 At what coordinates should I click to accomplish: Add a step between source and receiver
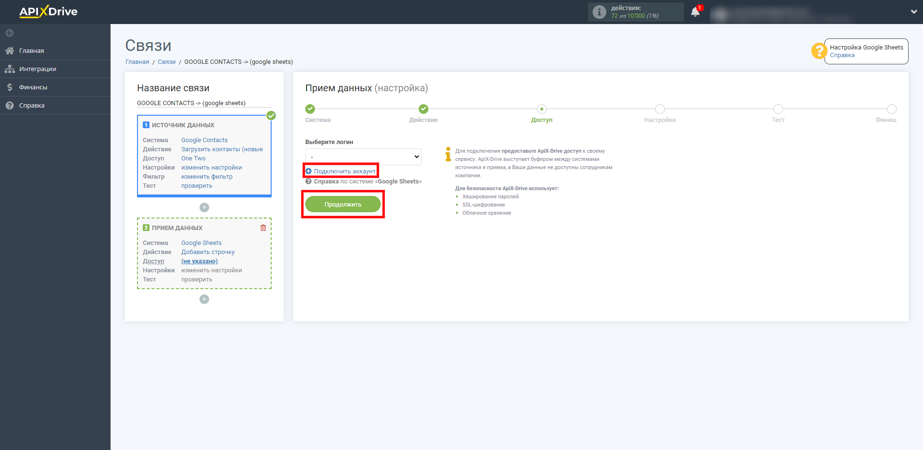204,207
